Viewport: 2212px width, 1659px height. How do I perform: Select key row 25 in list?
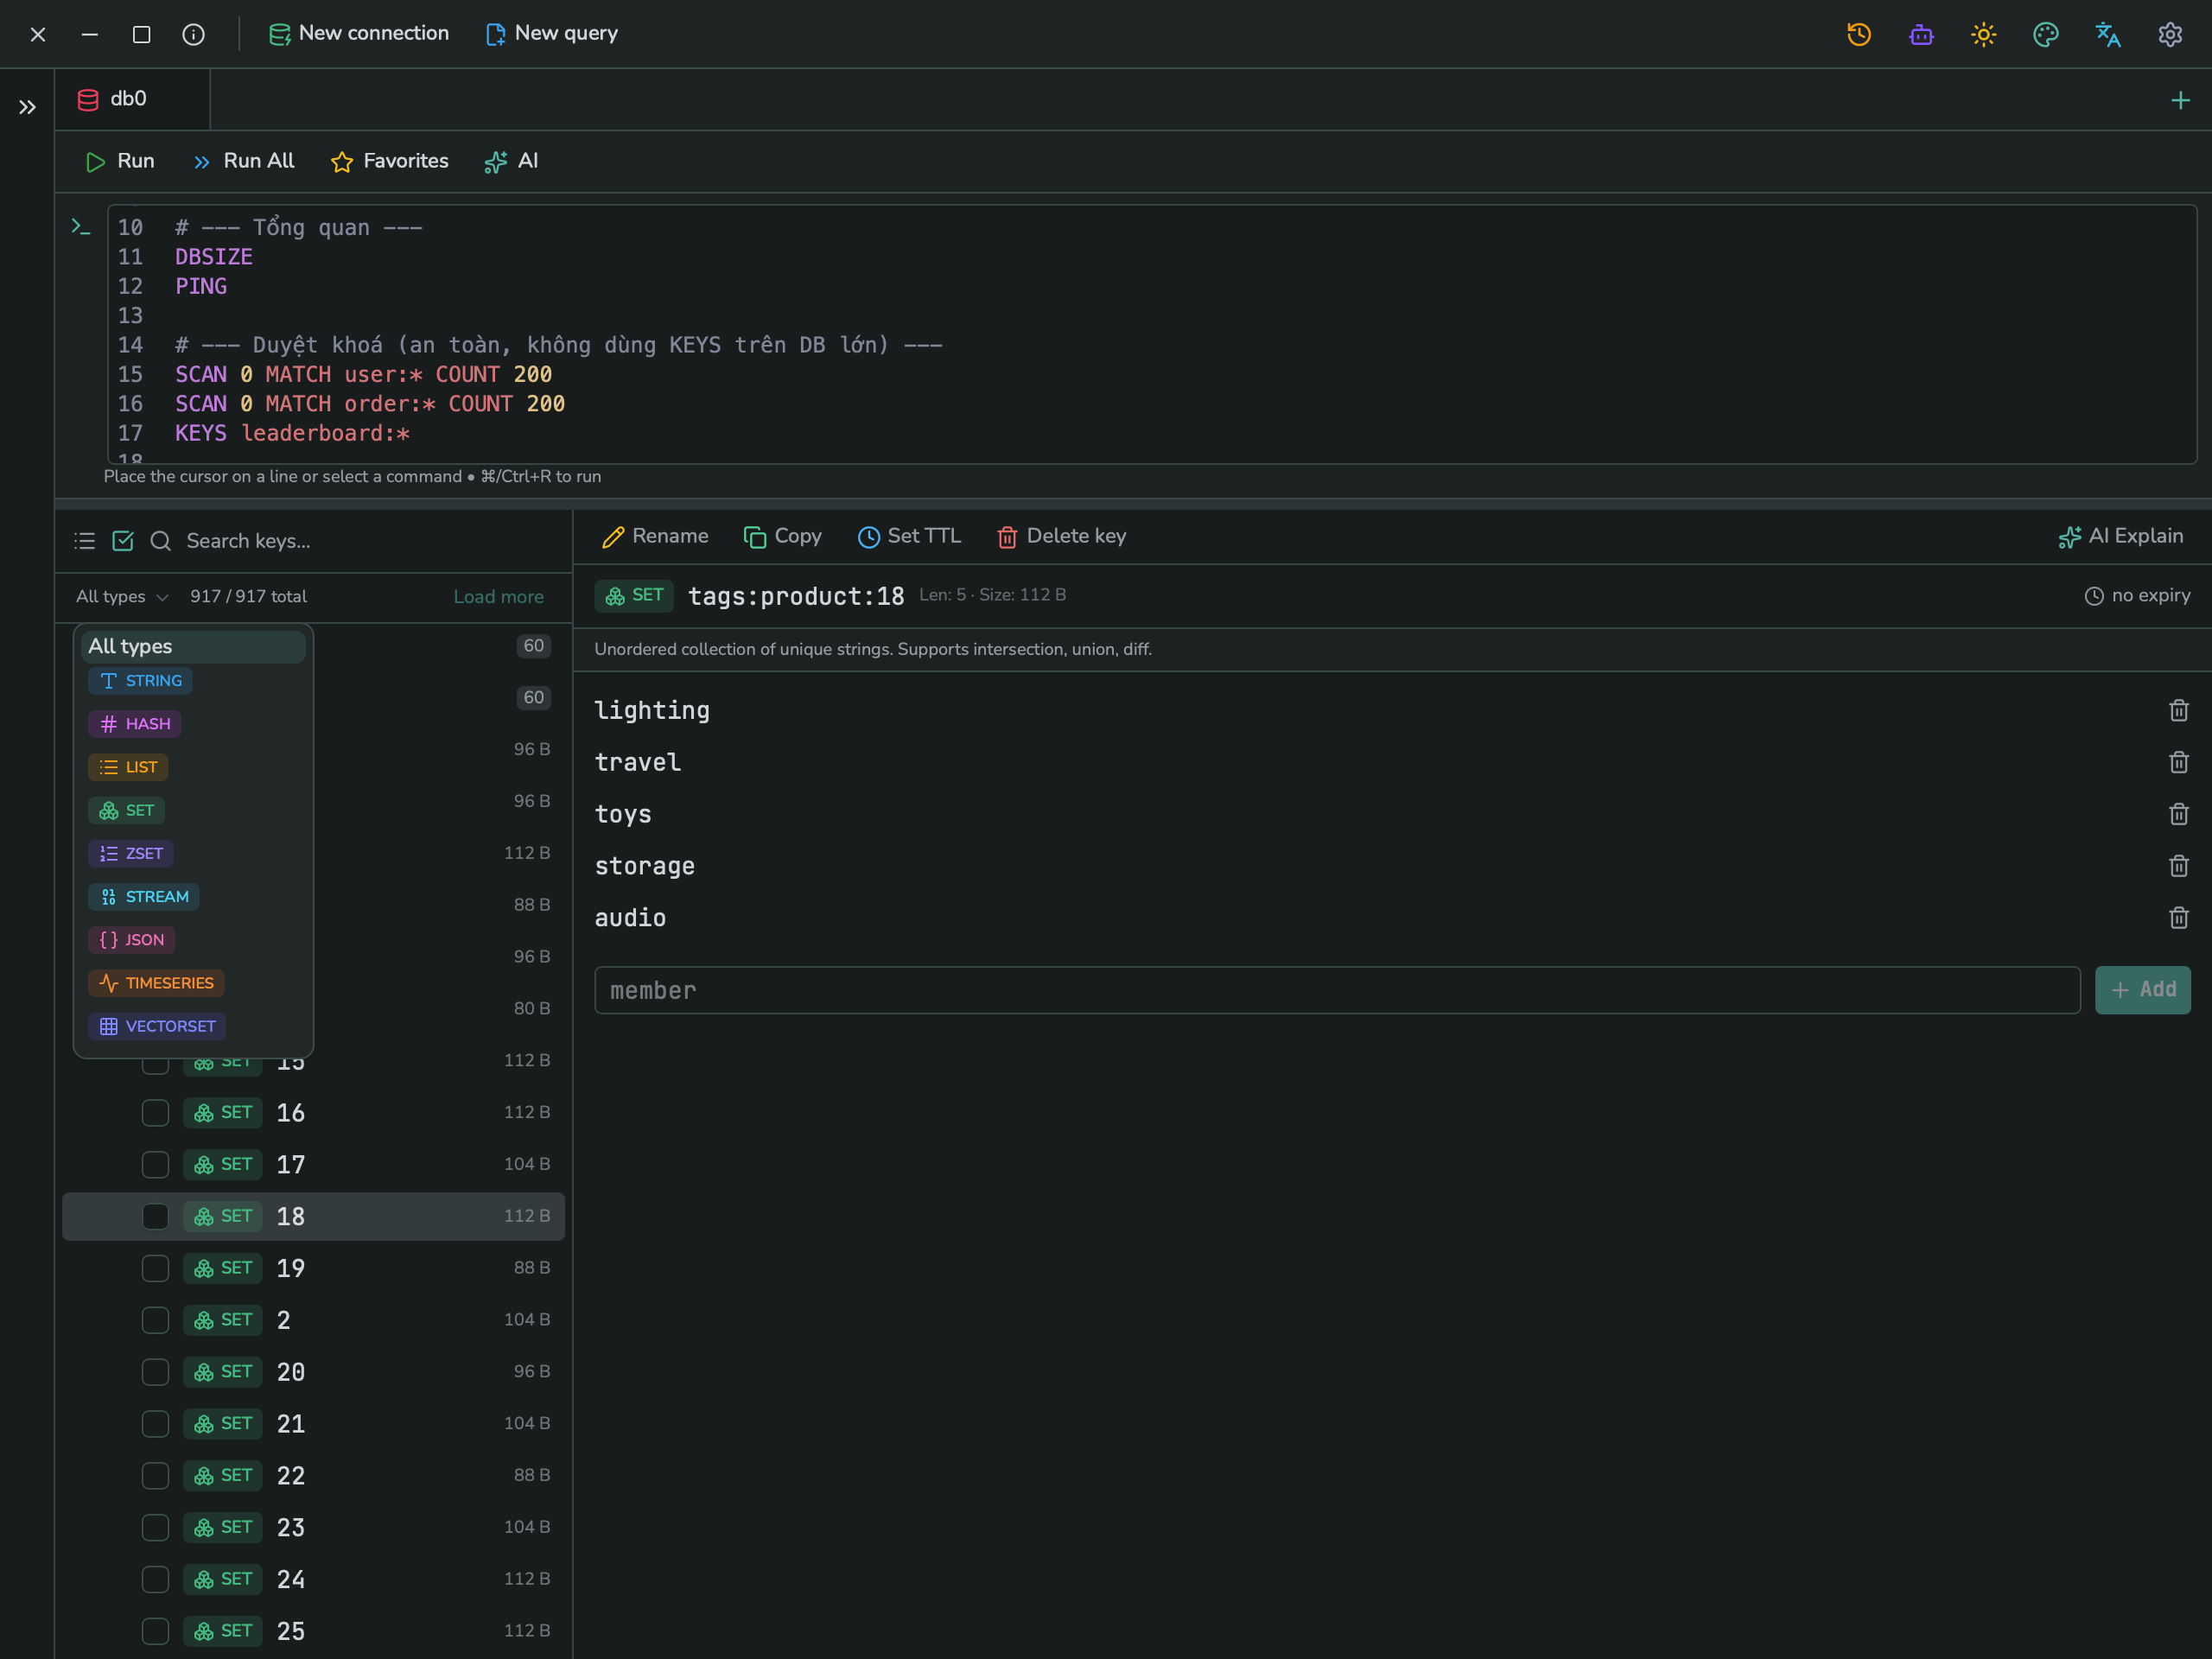[313, 1632]
